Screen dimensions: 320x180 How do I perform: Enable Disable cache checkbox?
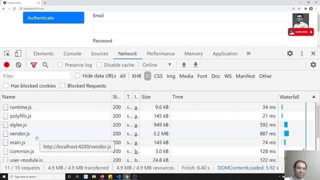point(99,65)
